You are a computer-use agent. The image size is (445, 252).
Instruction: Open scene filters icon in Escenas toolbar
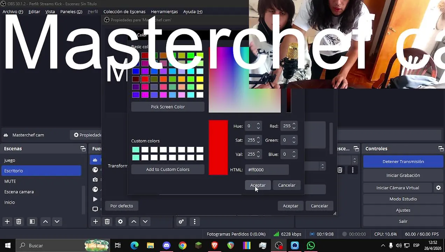32,222
